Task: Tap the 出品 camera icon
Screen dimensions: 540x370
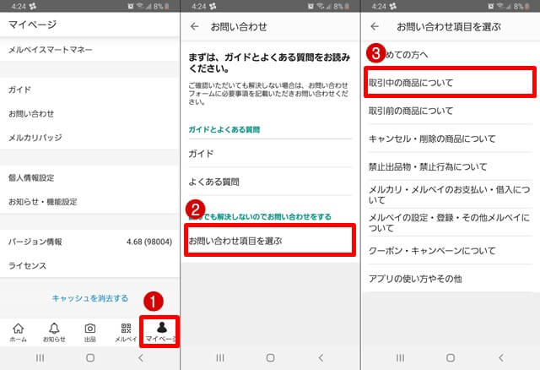Action: [90, 333]
